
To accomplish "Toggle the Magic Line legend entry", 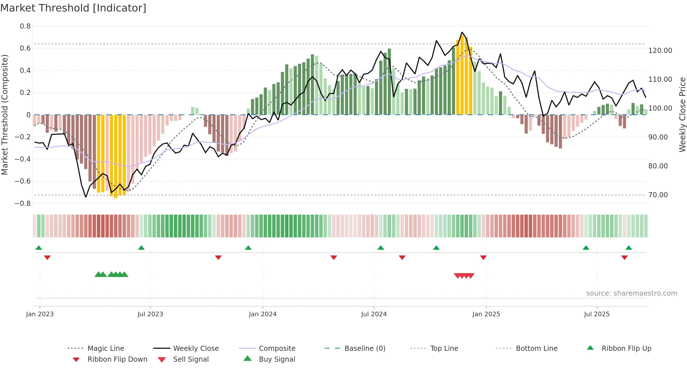I will (x=96, y=348).
